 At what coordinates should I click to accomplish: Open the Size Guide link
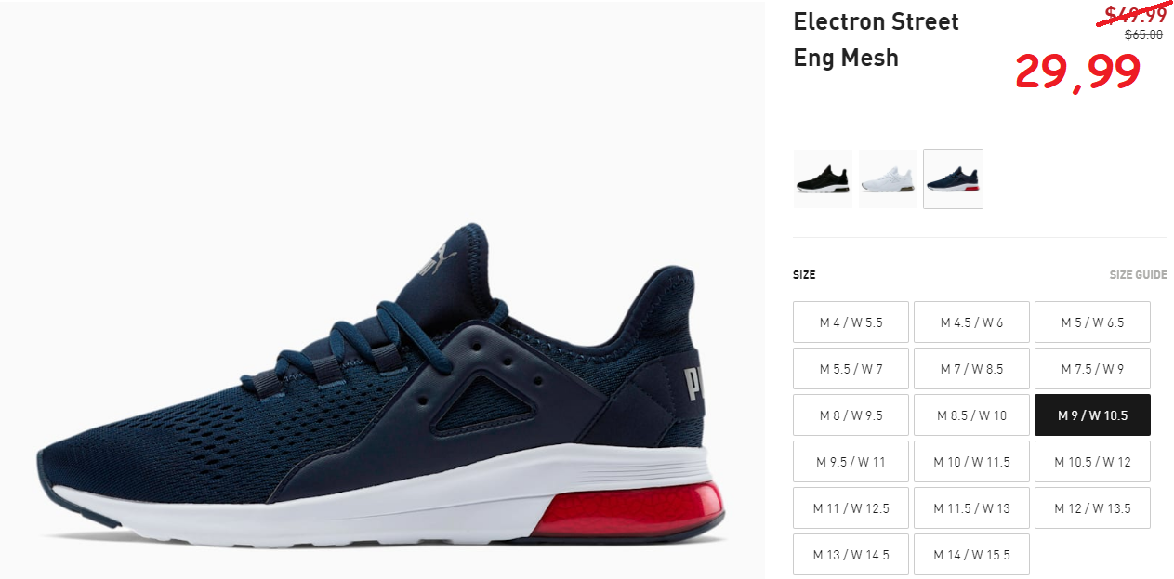(x=1138, y=275)
